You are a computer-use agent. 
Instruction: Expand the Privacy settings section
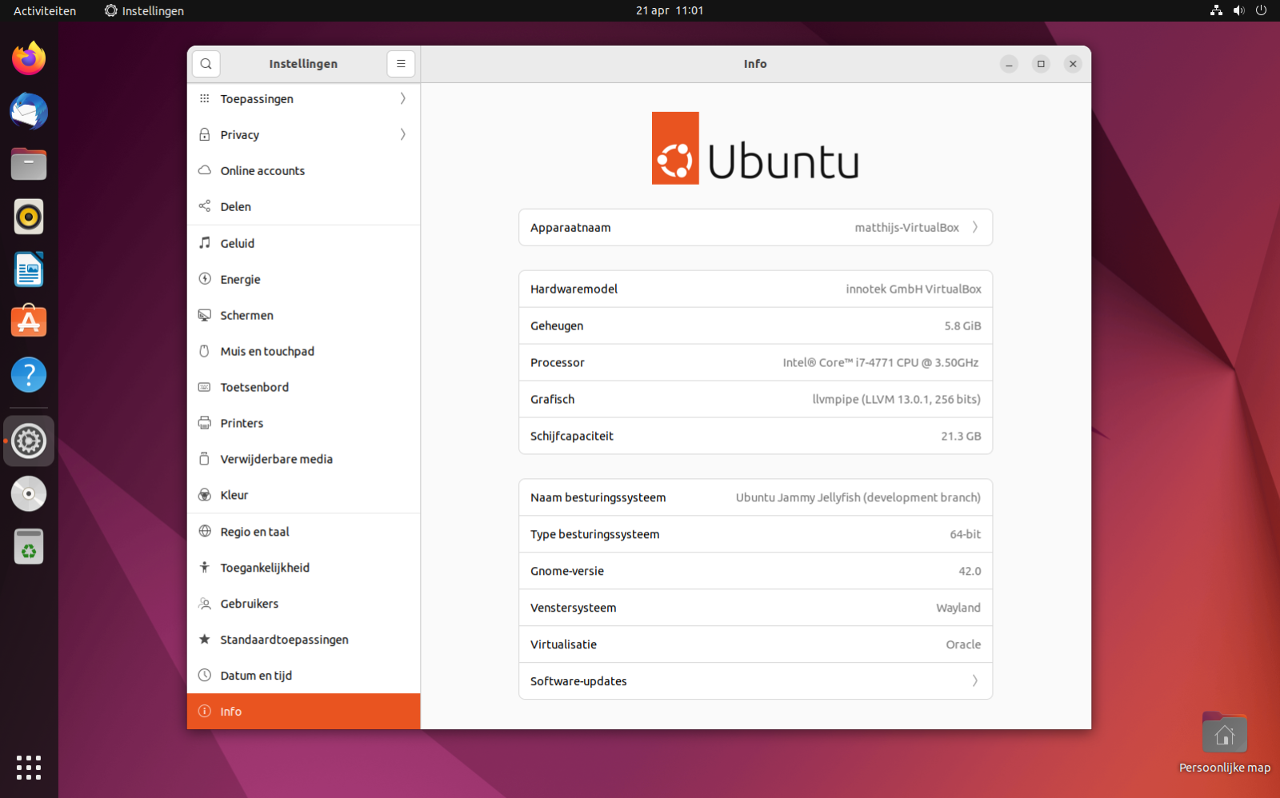click(x=304, y=135)
